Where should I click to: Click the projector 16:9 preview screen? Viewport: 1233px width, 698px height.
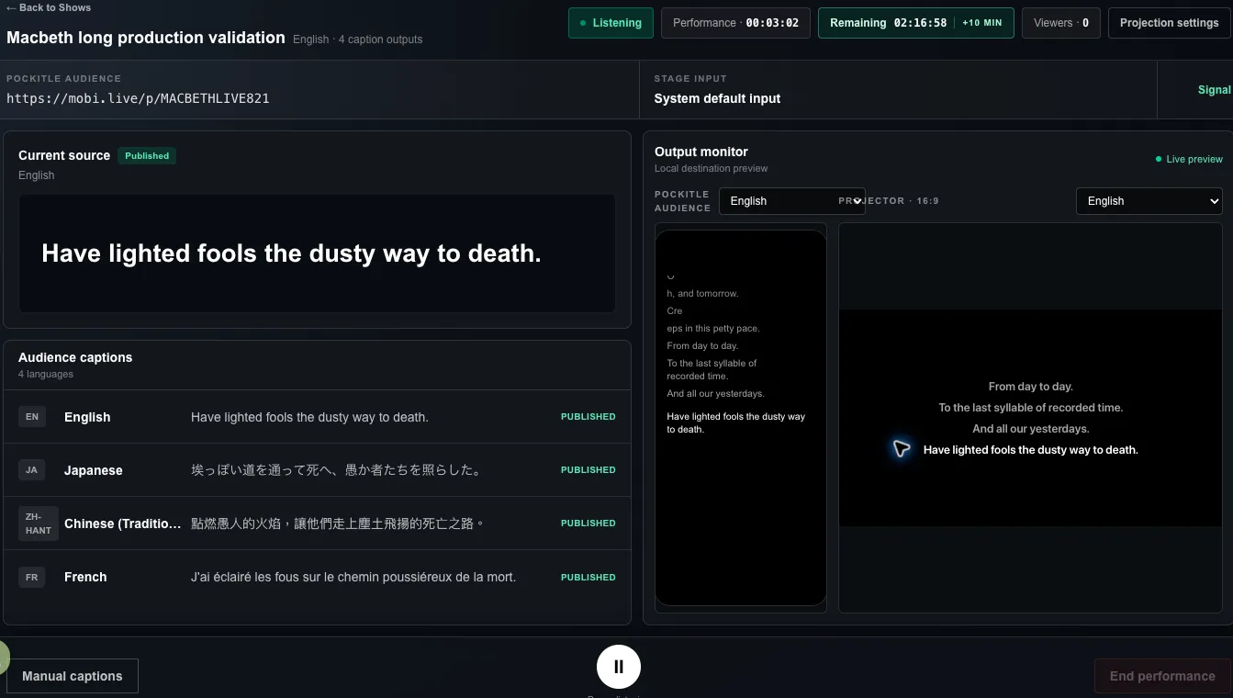click(x=1030, y=418)
